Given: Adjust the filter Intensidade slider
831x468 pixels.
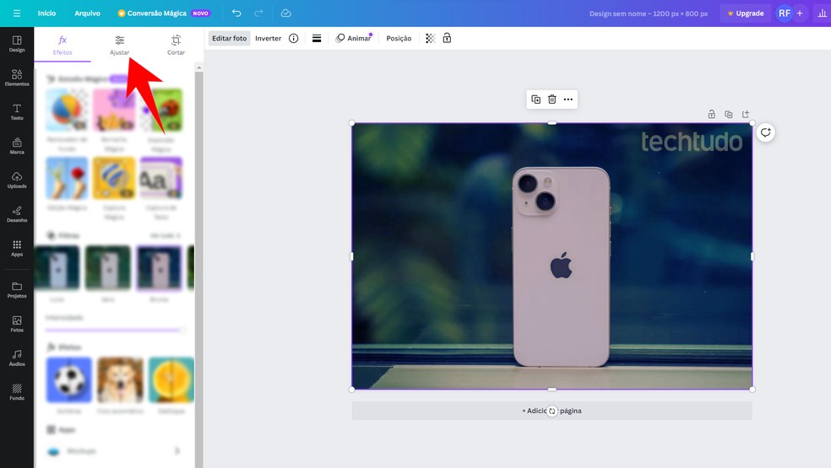Looking at the screenshot, I should [x=114, y=330].
